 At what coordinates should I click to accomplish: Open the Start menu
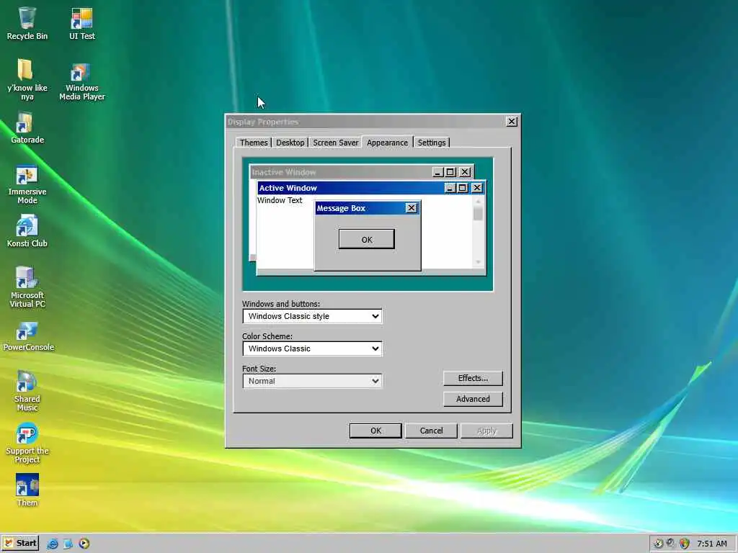(19, 543)
